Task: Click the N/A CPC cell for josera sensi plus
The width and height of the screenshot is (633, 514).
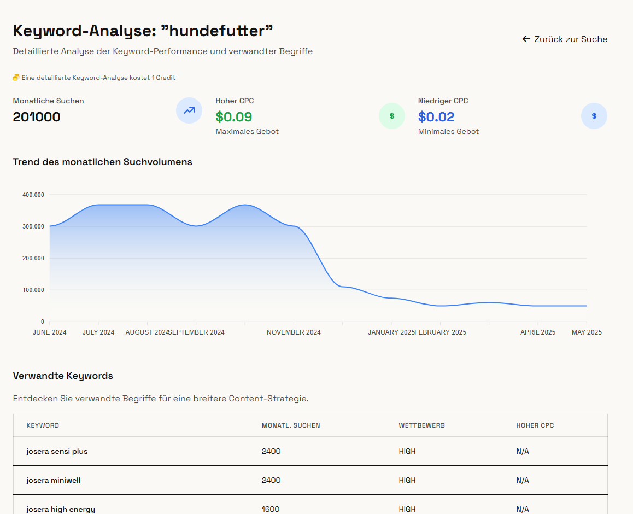Action: tap(523, 451)
